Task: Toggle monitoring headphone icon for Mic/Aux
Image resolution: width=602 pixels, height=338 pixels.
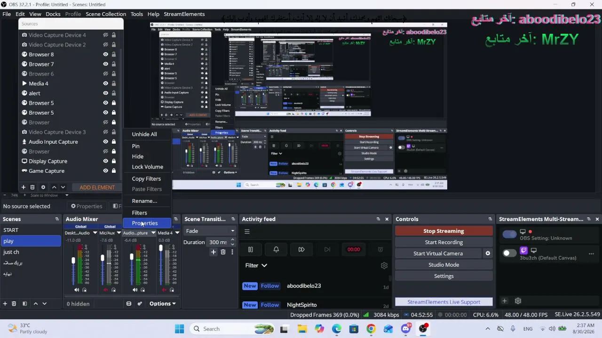Action: pos(114,290)
